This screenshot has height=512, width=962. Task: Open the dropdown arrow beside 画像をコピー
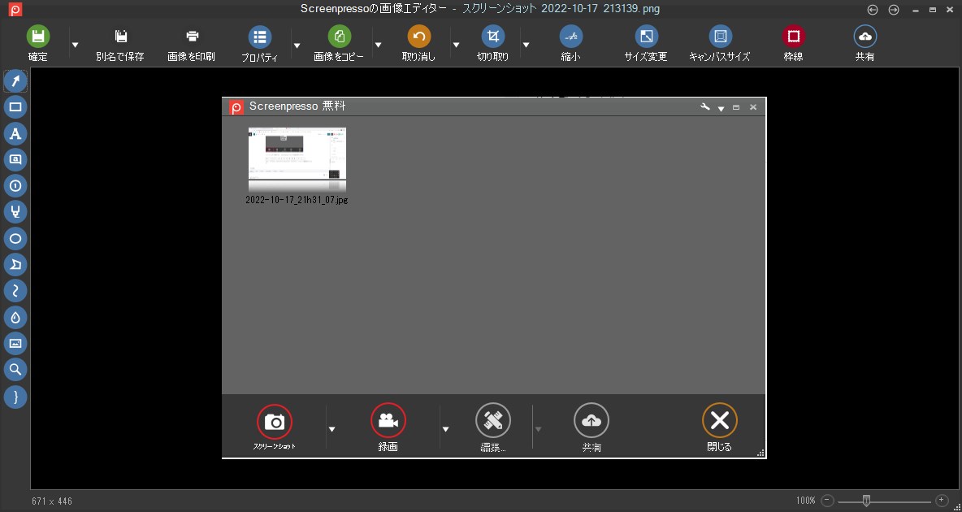[x=379, y=45]
